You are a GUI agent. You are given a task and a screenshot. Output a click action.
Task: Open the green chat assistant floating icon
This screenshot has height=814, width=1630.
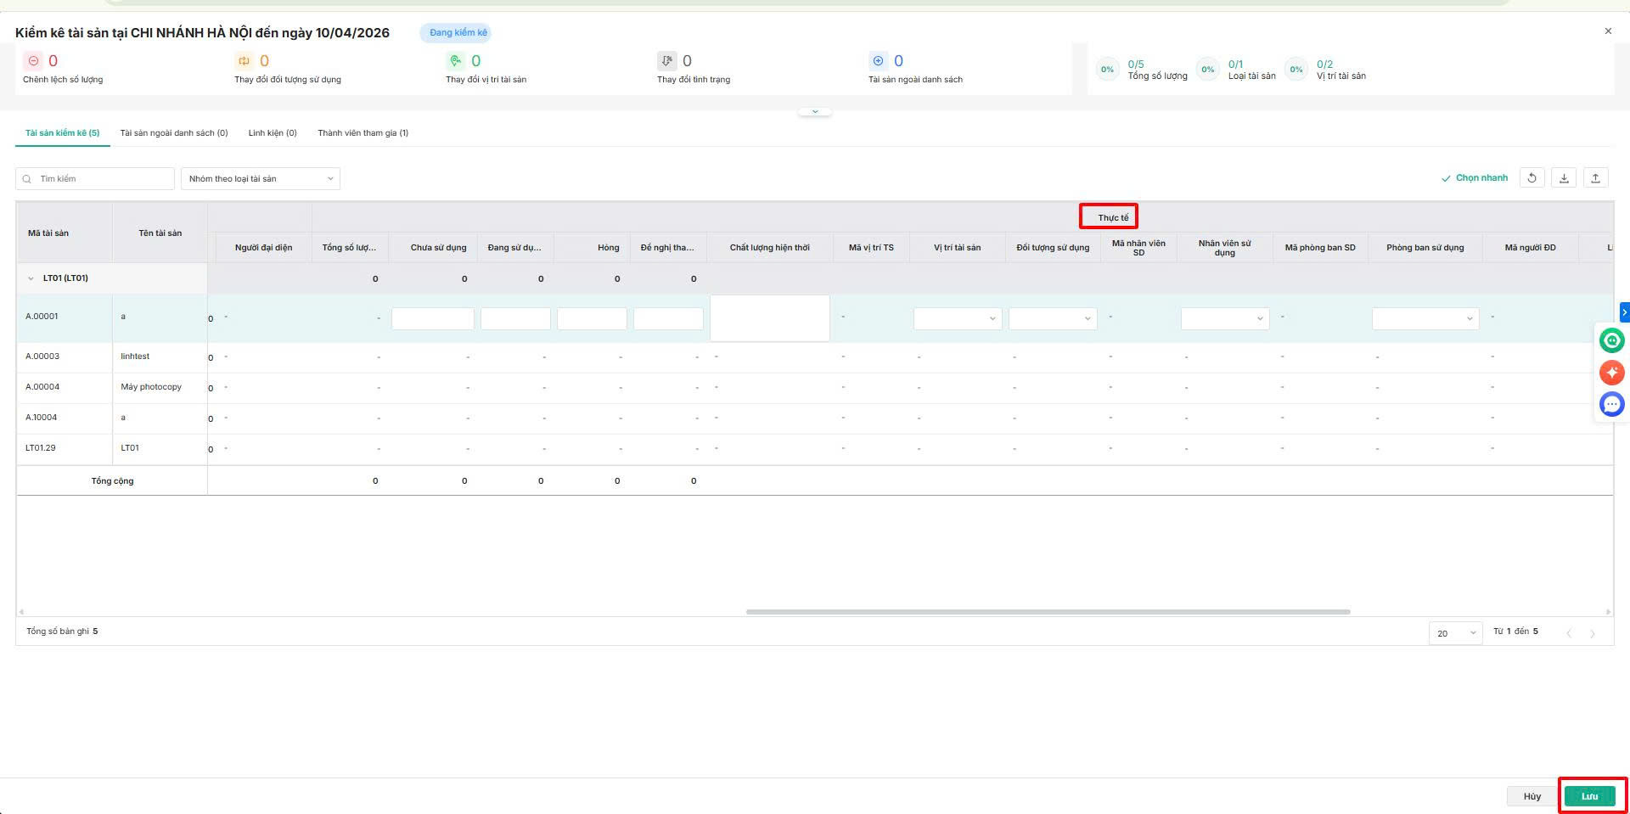click(x=1611, y=340)
